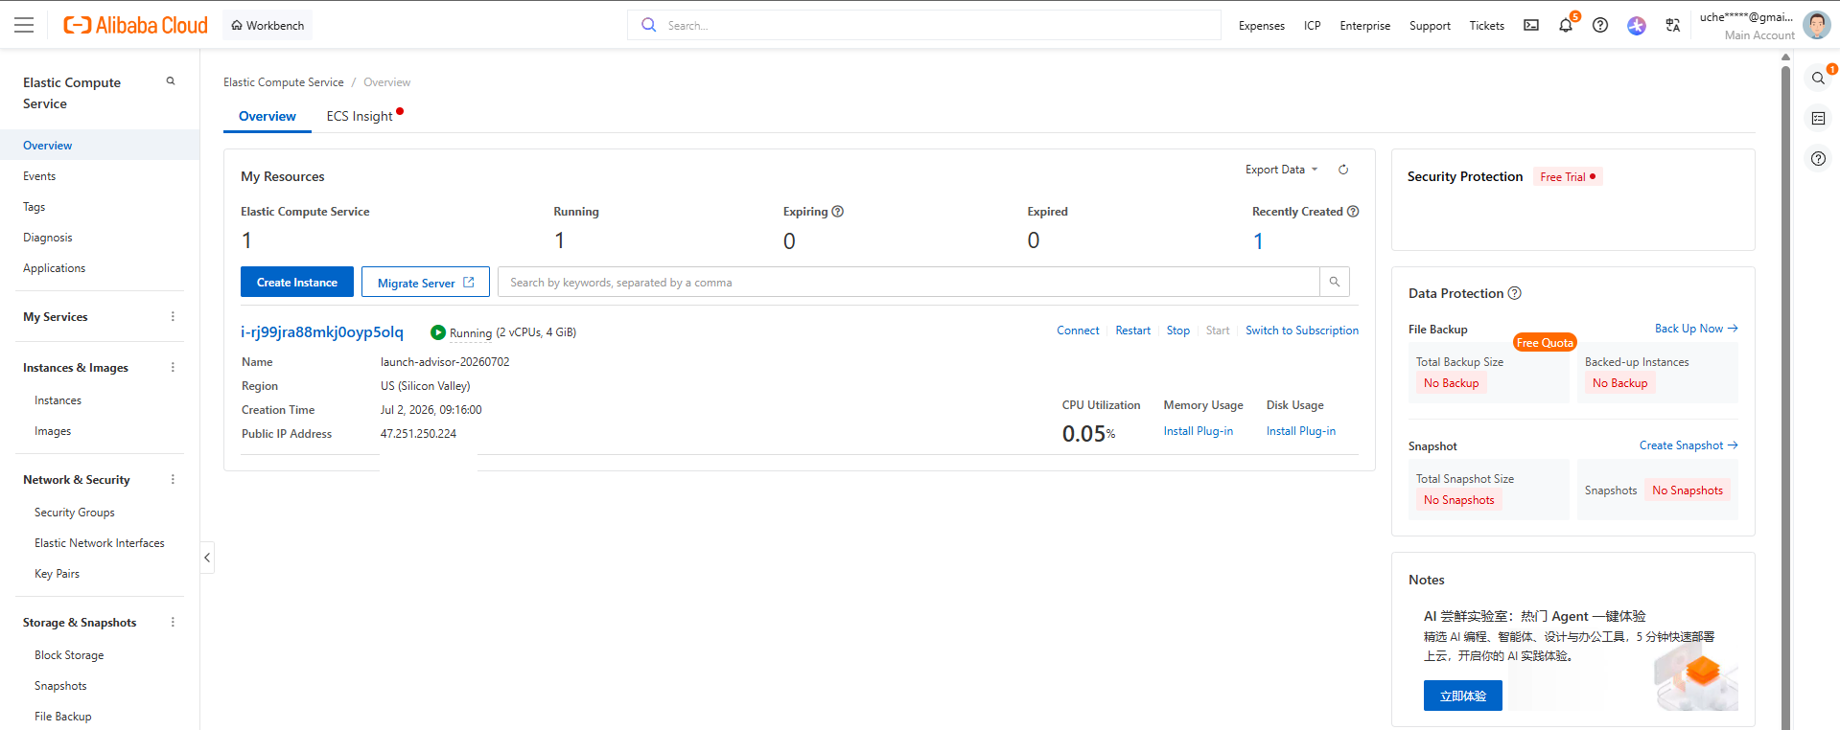Show Expiring info tooltip icon
Screen dimensions: 1840x730
[838, 212]
